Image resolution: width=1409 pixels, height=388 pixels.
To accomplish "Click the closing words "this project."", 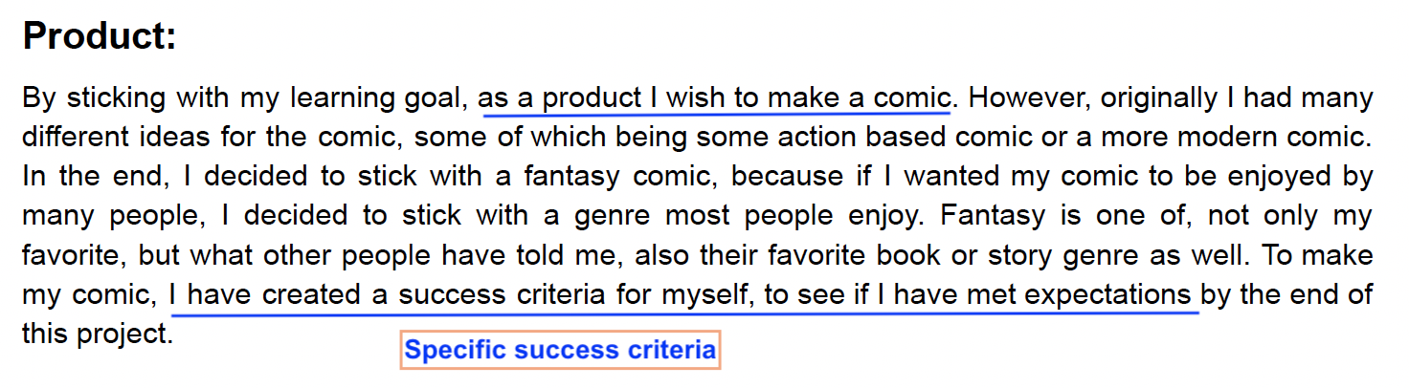I will (x=97, y=334).
